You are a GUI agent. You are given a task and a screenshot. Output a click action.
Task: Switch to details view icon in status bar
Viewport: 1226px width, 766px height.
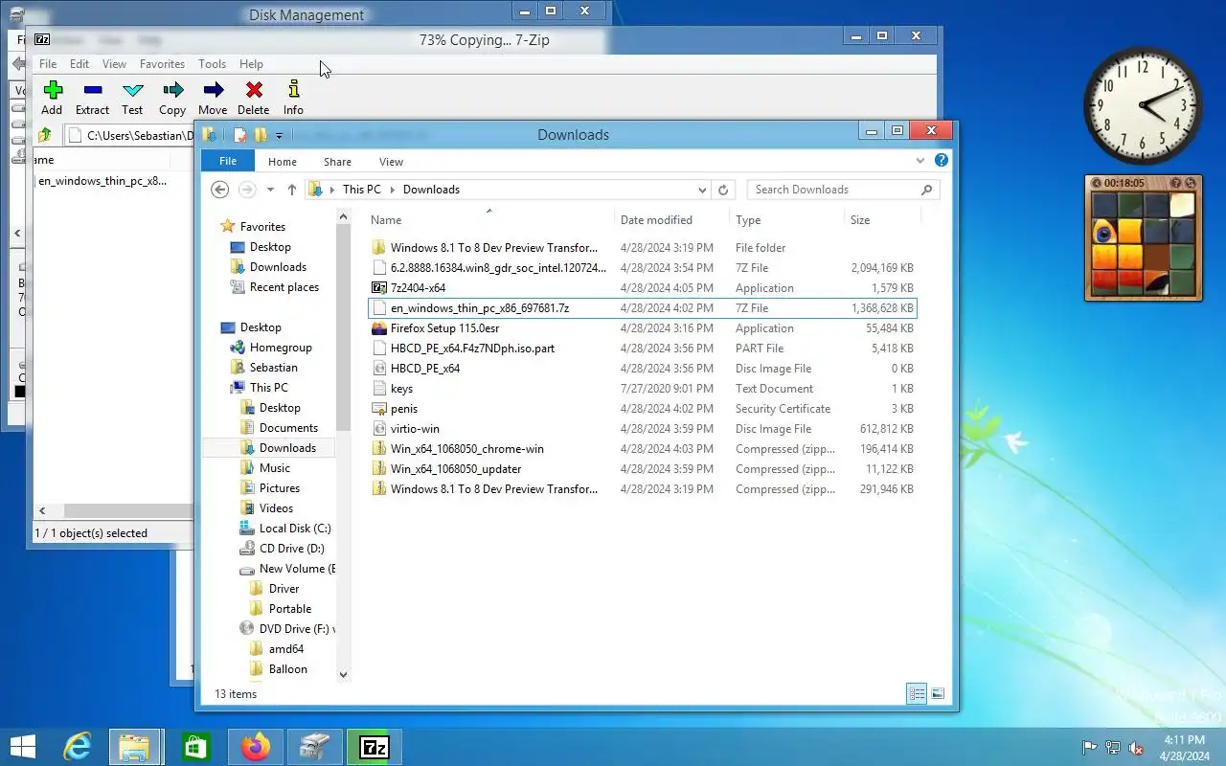917,694
